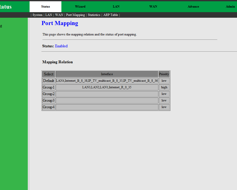
Task: Open the WAN status submenu link
Action: pyautogui.click(x=59, y=15)
